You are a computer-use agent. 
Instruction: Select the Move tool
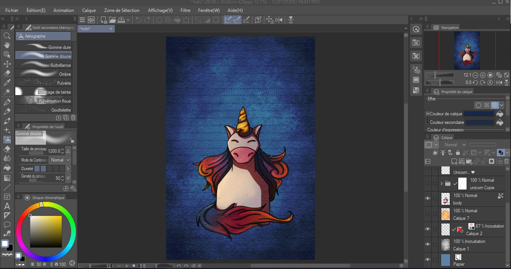[x=7, y=64]
